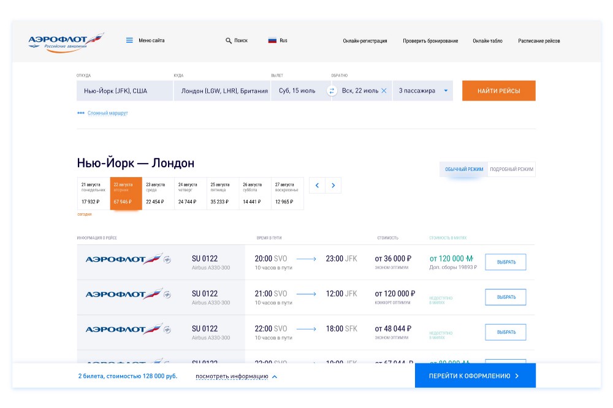
Task: Open Сложный маршрут options
Action: click(x=102, y=113)
